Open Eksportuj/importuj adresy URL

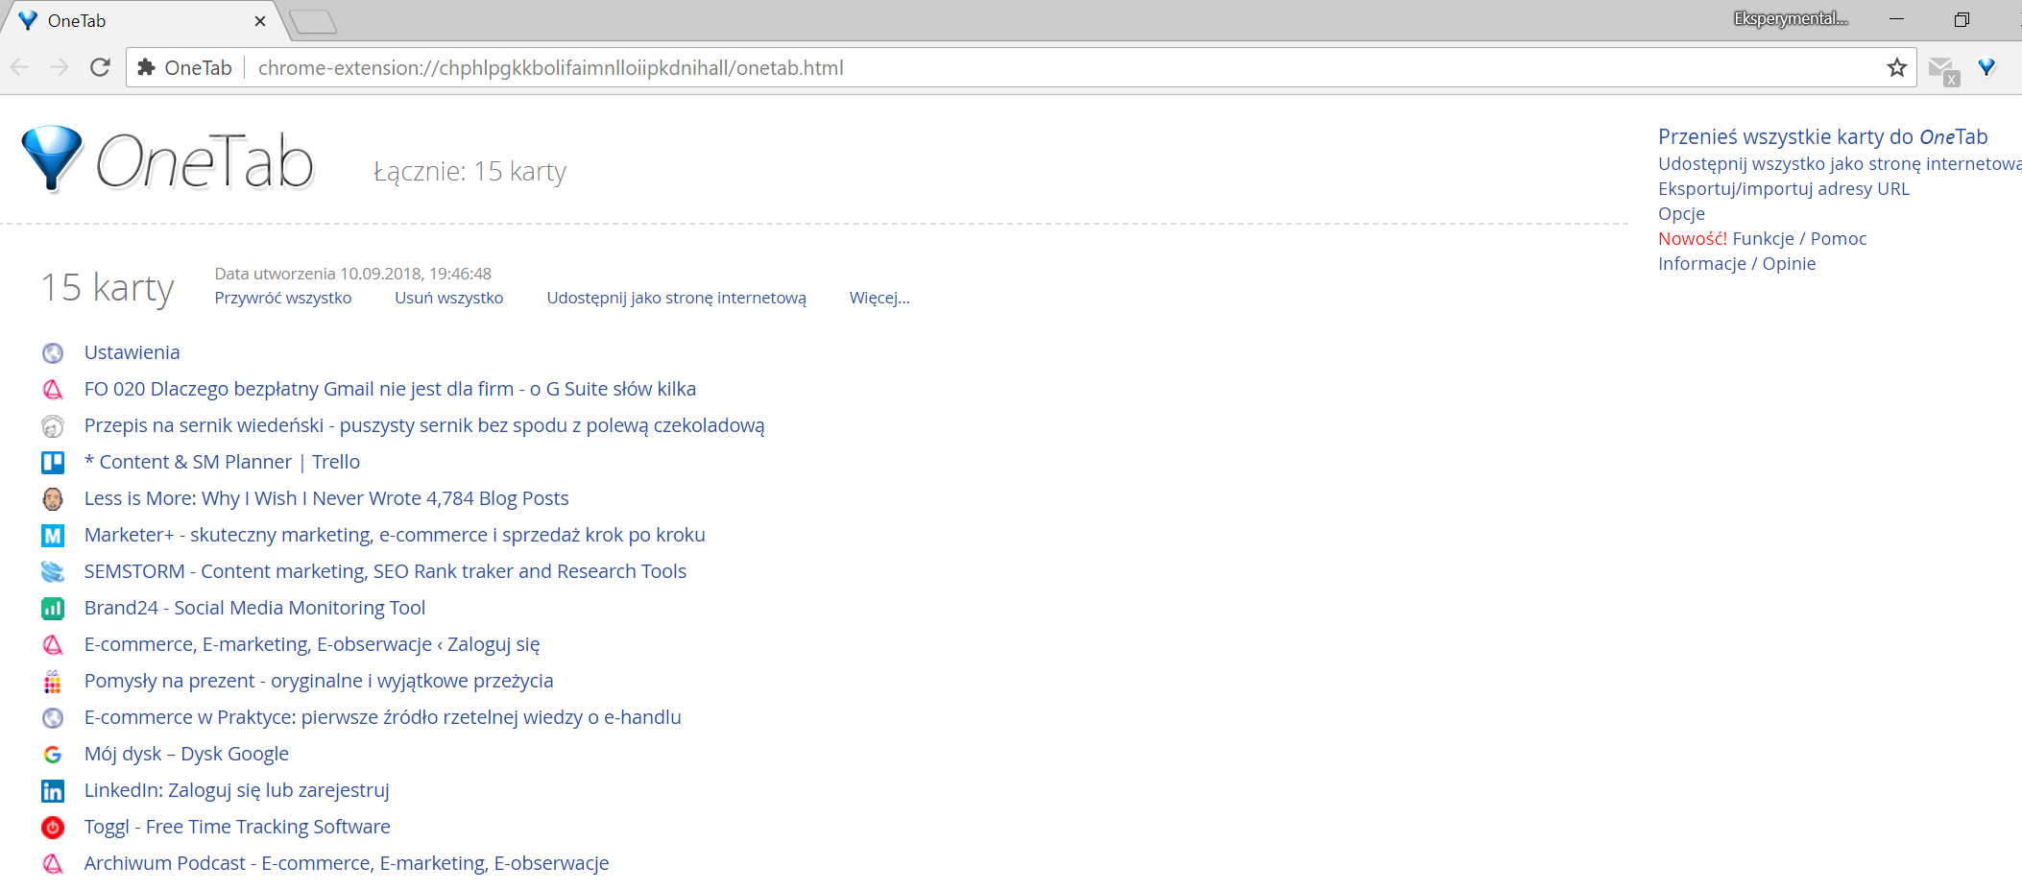(x=1784, y=188)
